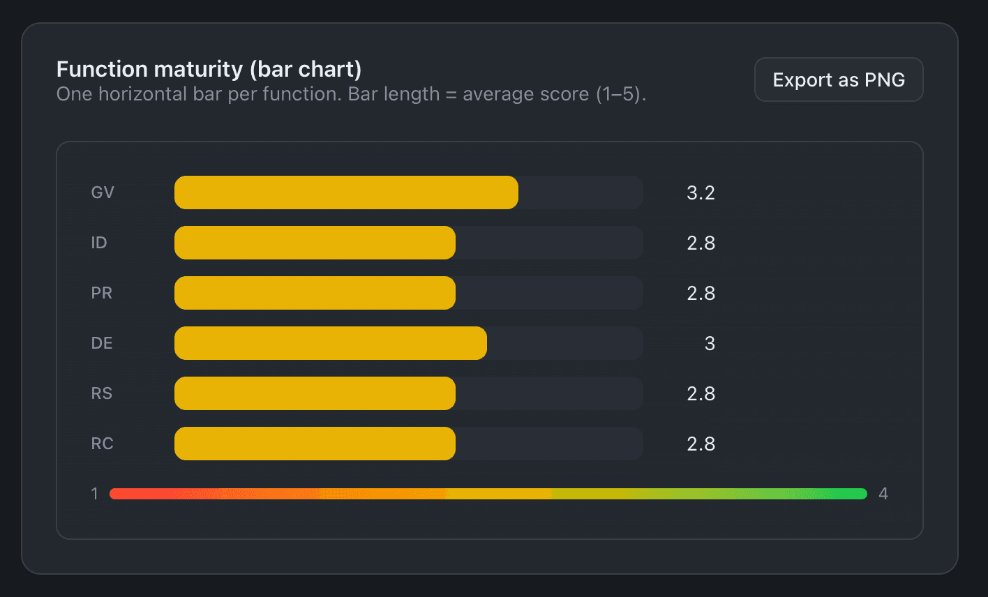Click the RC function label

pos(101,443)
